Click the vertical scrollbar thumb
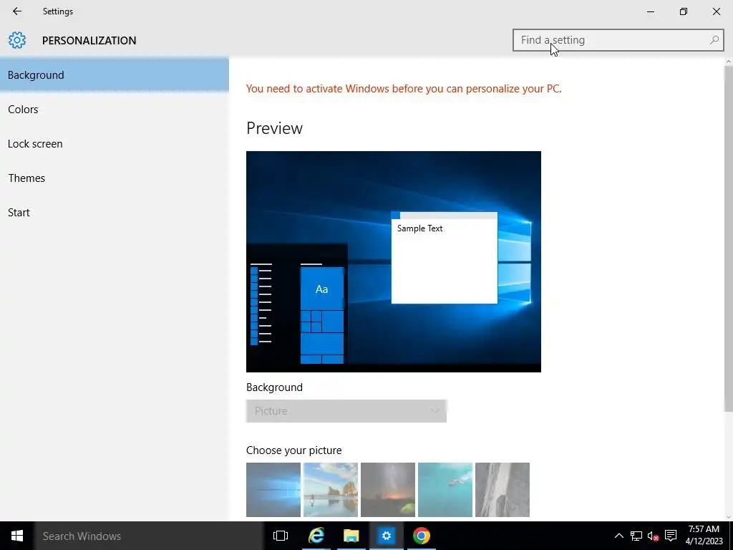The image size is (733, 550). (728, 239)
